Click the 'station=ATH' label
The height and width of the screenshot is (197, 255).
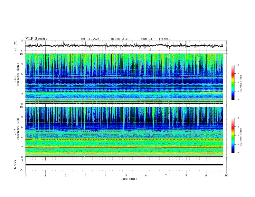[x=119, y=39]
